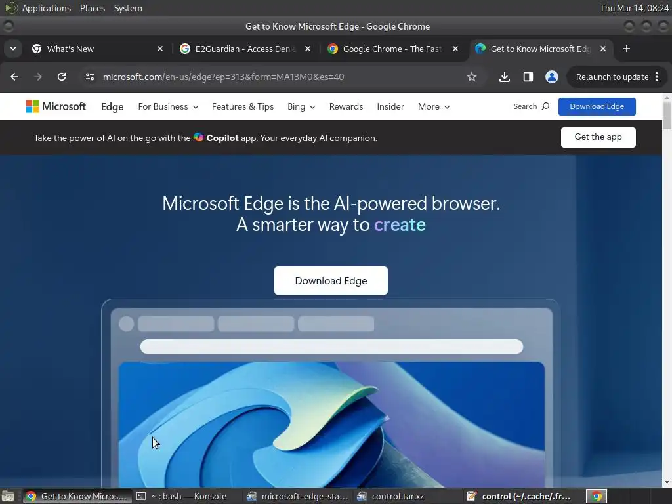Close the What's New tab
672x504 pixels.
click(160, 49)
